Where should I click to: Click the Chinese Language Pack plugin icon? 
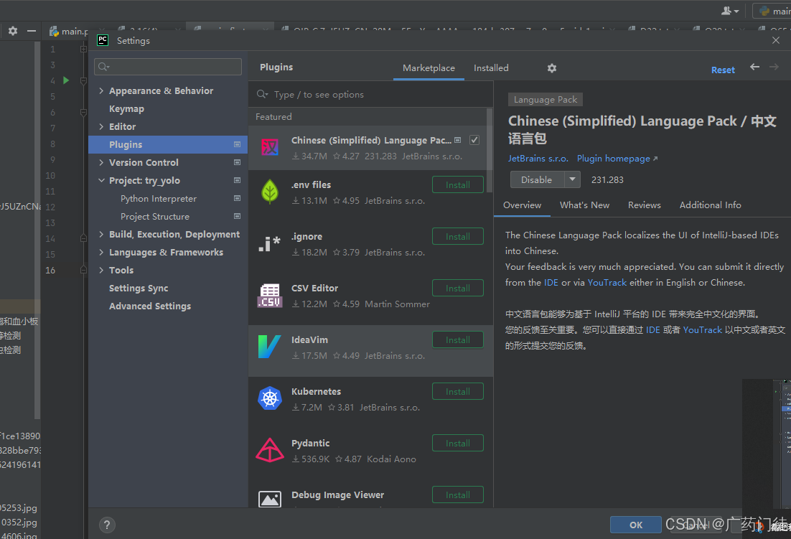270,147
